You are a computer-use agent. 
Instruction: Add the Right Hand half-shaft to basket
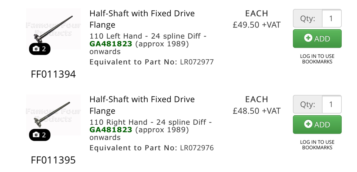pyautogui.click(x=317, y=125)
